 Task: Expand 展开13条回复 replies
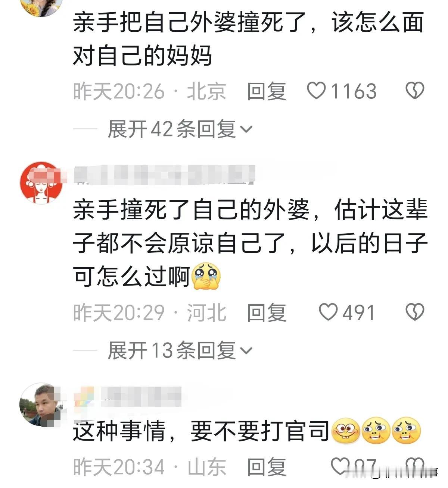[180, 351]
